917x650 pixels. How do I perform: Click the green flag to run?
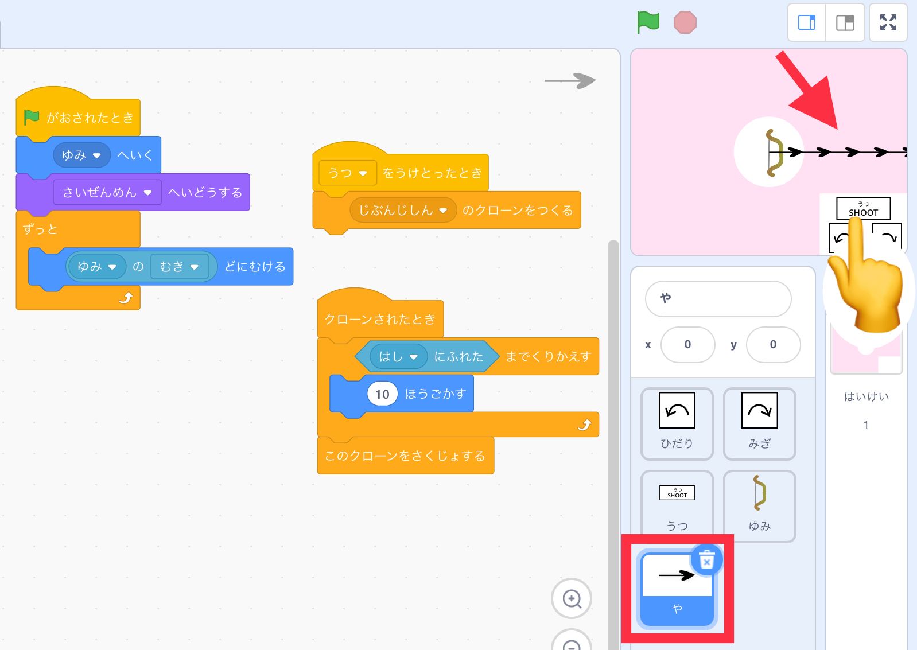pos(648,22)
